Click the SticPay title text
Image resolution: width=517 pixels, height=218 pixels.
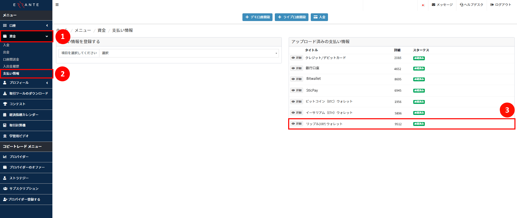click(312, 90)
